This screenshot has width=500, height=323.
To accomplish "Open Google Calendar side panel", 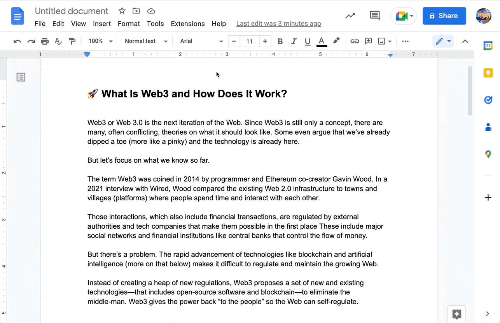I will point(488,45).
